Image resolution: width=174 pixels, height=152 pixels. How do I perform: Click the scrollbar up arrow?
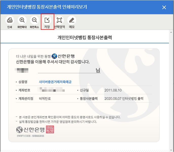click(171, 32)
